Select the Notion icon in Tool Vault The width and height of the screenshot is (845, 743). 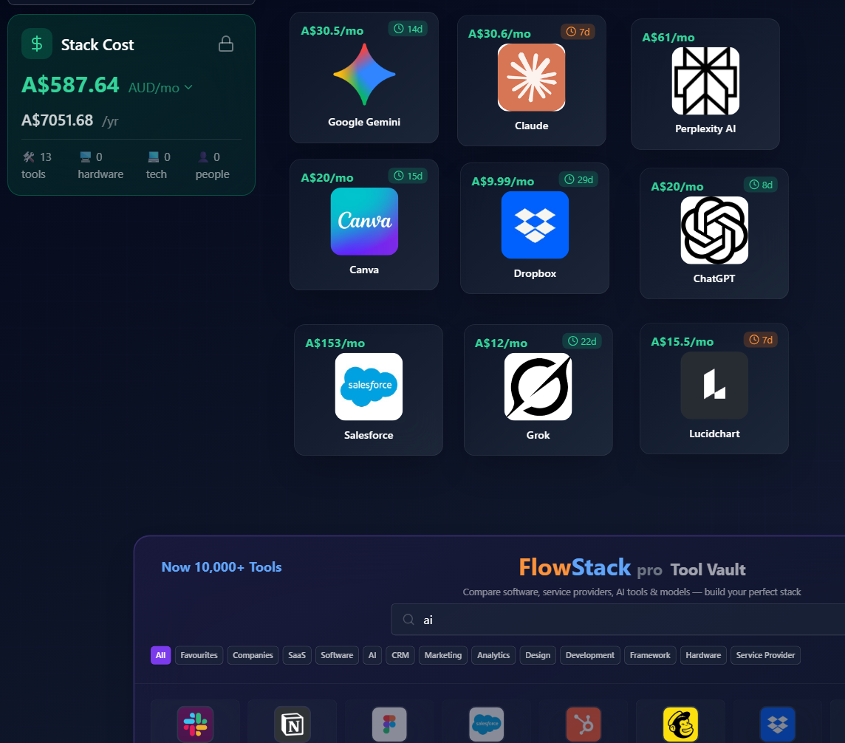pyautogui.click(x=292, y=725)
